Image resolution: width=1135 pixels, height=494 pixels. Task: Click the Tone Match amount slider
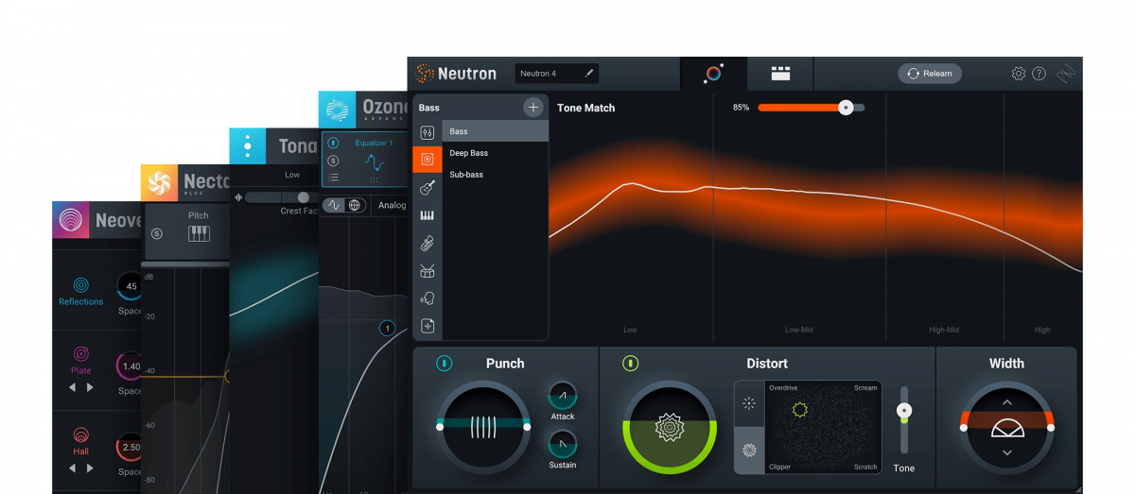coord(810,108)
